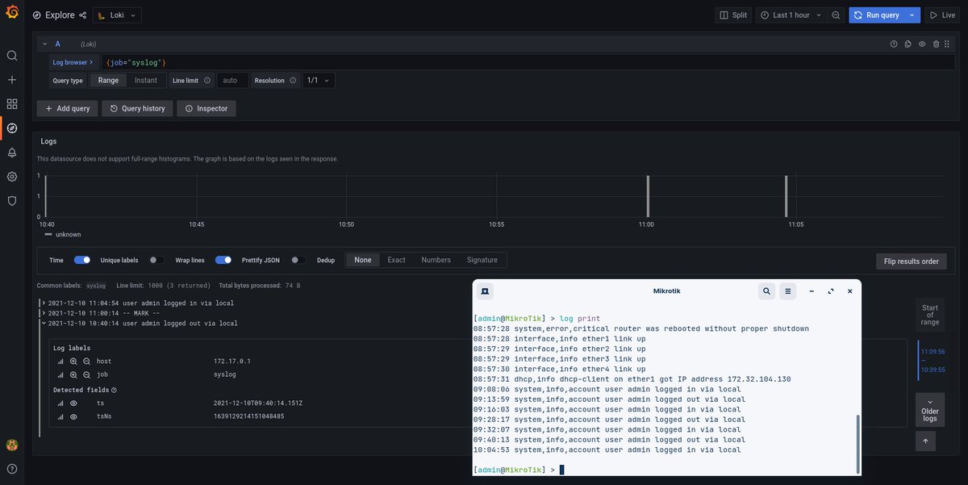The height and width of the screenshot is (485, 968).
Task: Toggle the Prettify JSON switch
Action: pyautogui.click(x=298, y=260)
